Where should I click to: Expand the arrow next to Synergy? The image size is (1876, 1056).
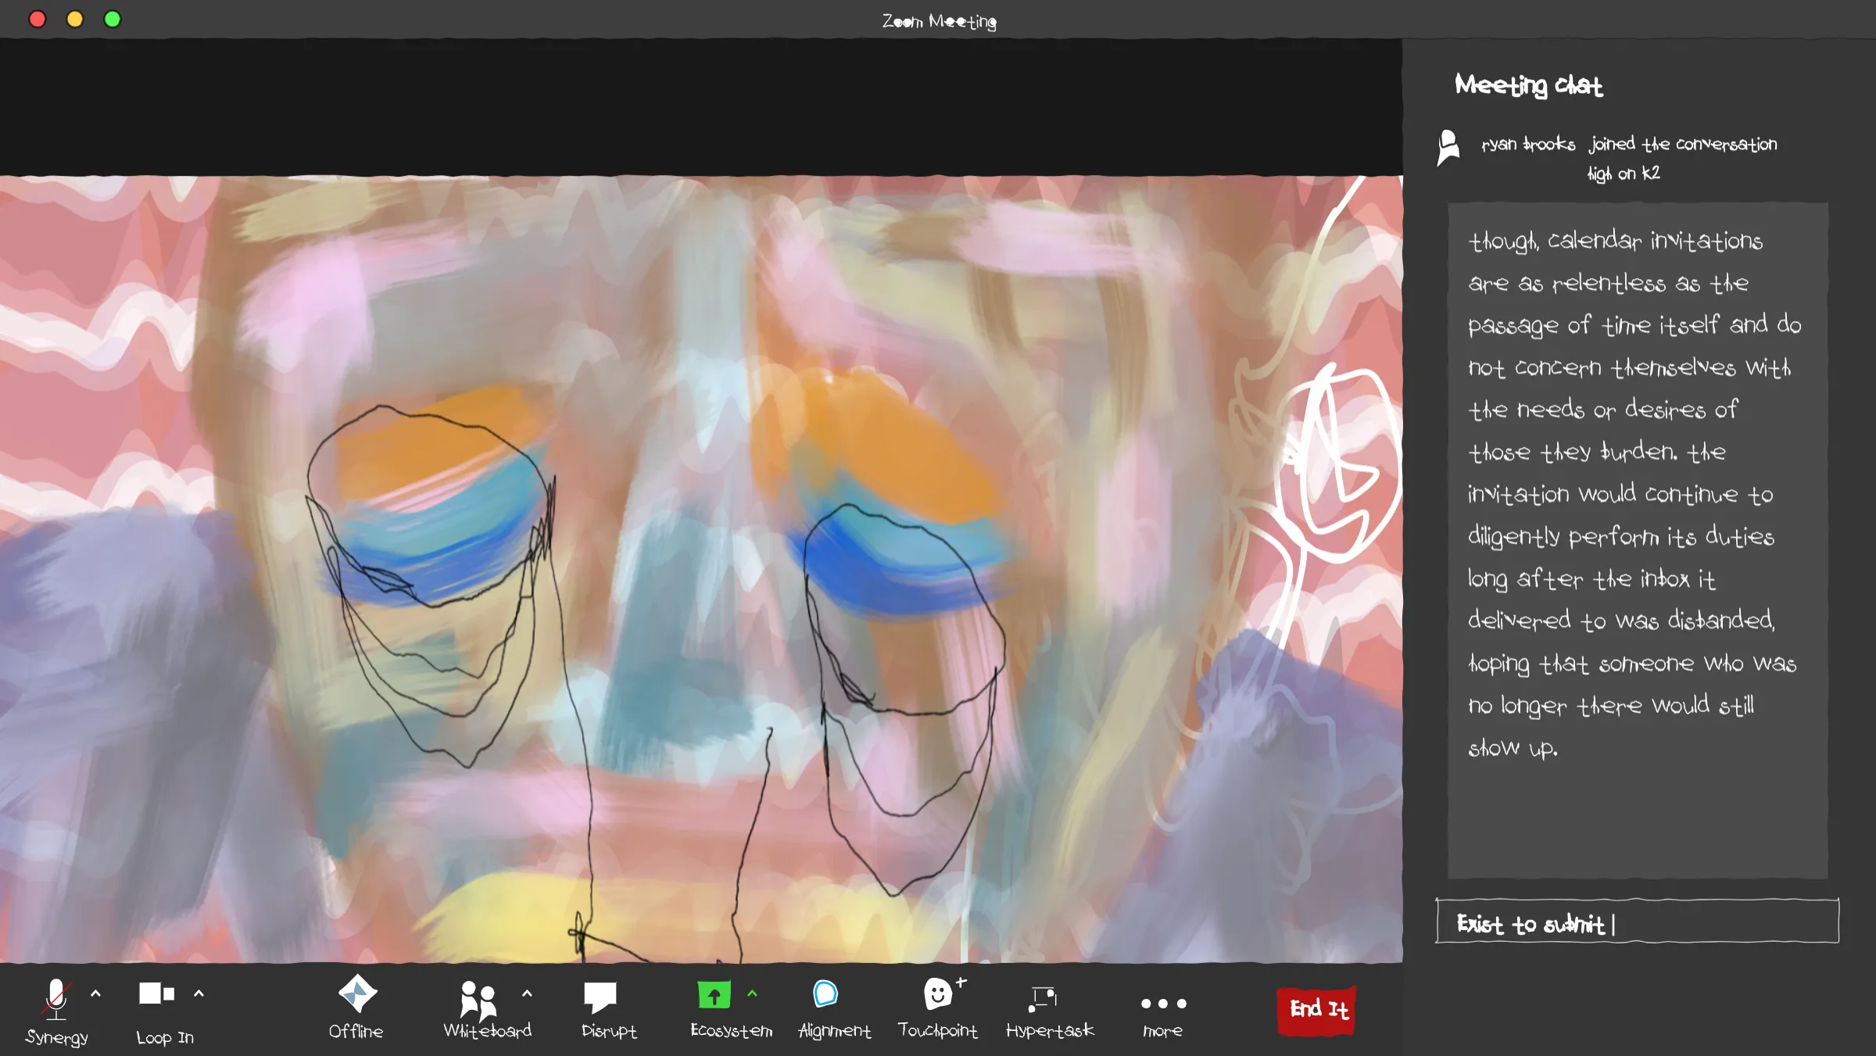click(96, 993)
